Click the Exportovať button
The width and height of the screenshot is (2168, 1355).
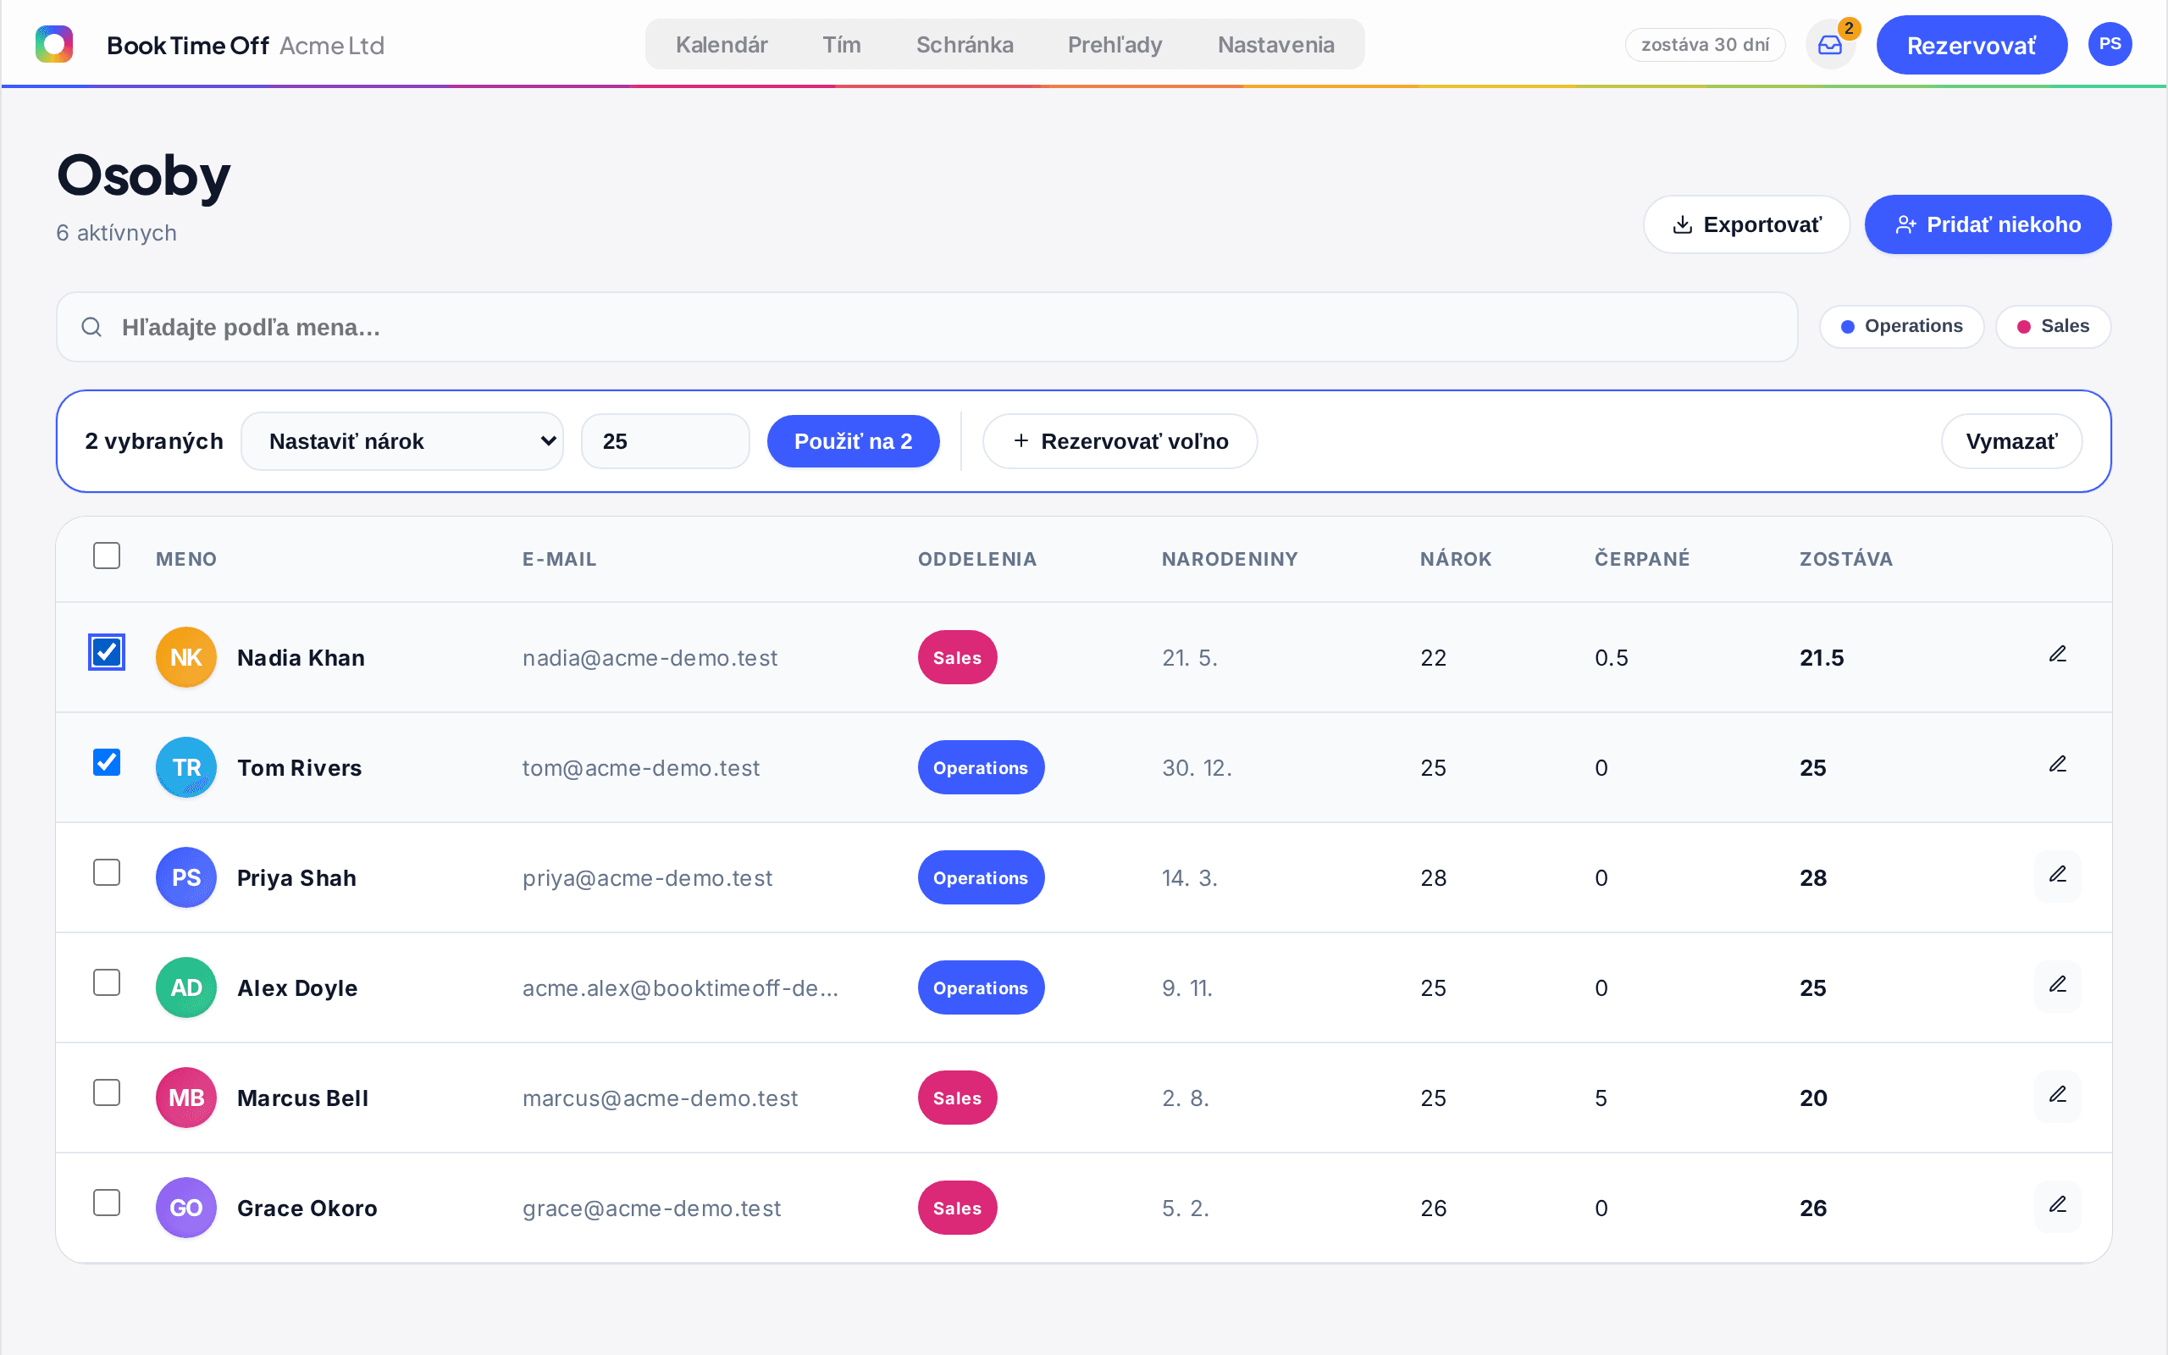(x=1746, y=224)
